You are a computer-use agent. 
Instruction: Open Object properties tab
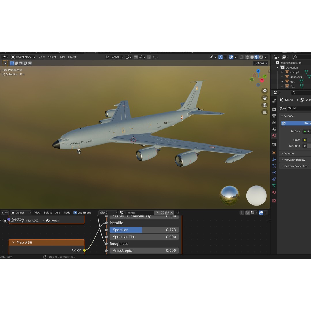coord(274,153)
